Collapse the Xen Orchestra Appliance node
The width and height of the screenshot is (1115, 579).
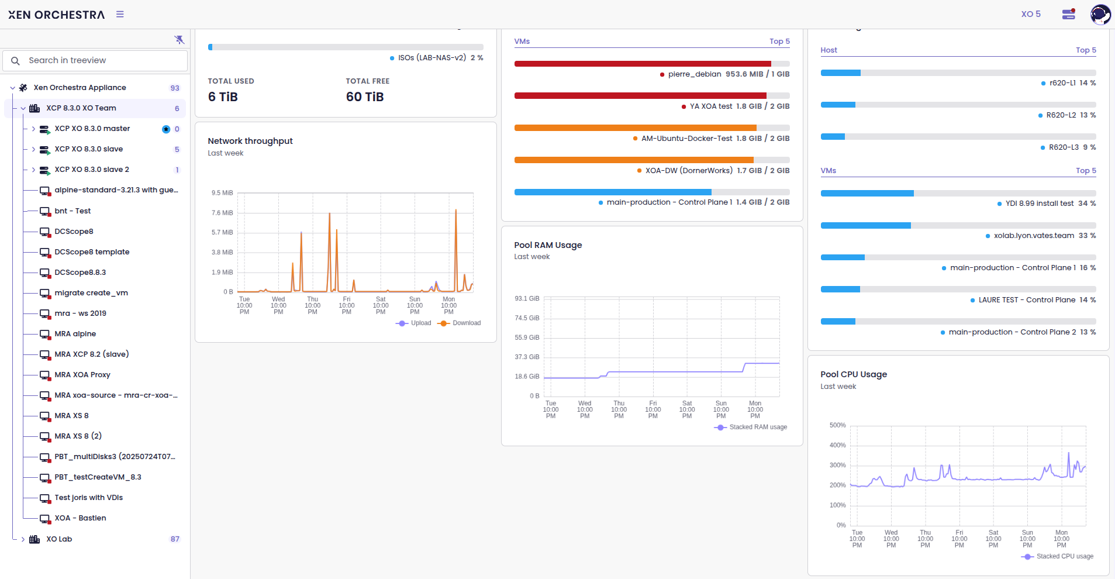[12, 88]
